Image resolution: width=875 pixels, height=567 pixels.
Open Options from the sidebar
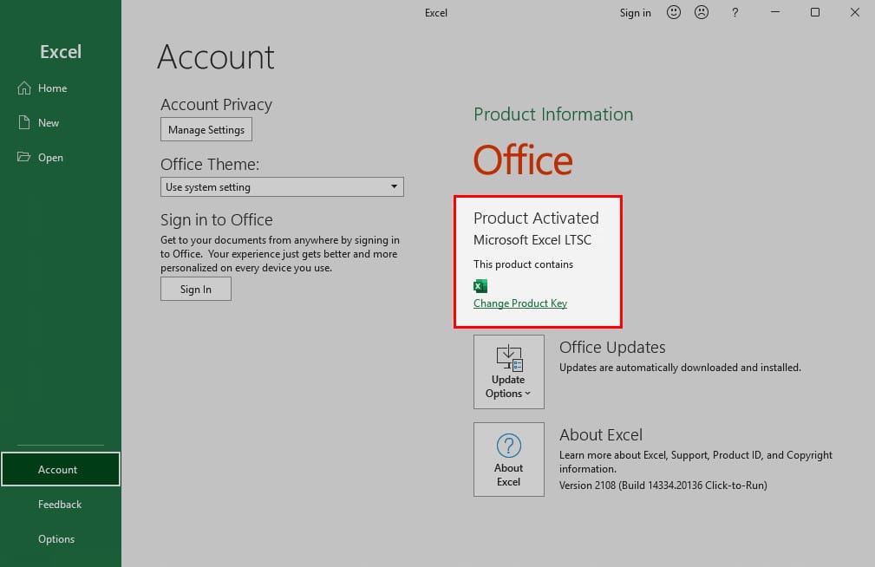(56, 539)
